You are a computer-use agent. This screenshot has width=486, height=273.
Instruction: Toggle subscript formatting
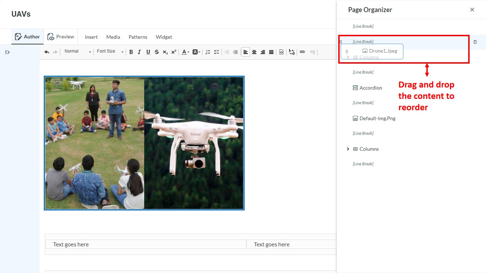click(165, 52)
